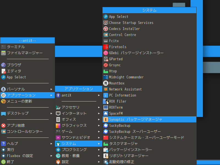
Task: Open 起動処理の修正 entry
Action: [x=149, y=162]
